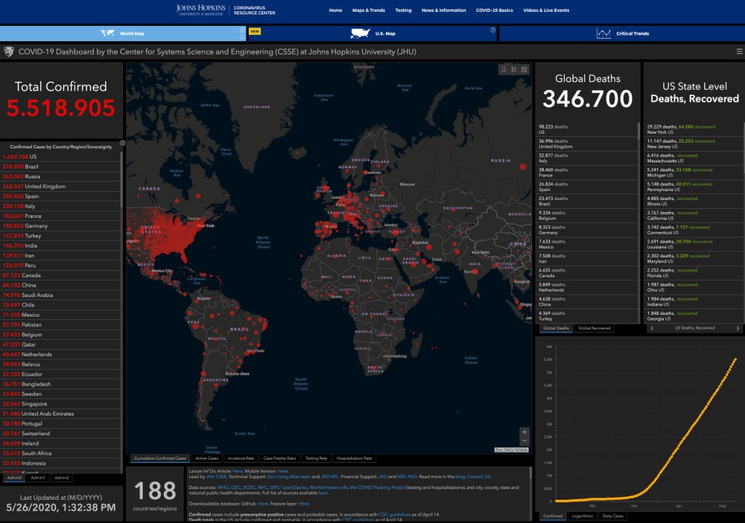
Task: Show the Logarithmic chart tab
Action: [x=582, y=516]
